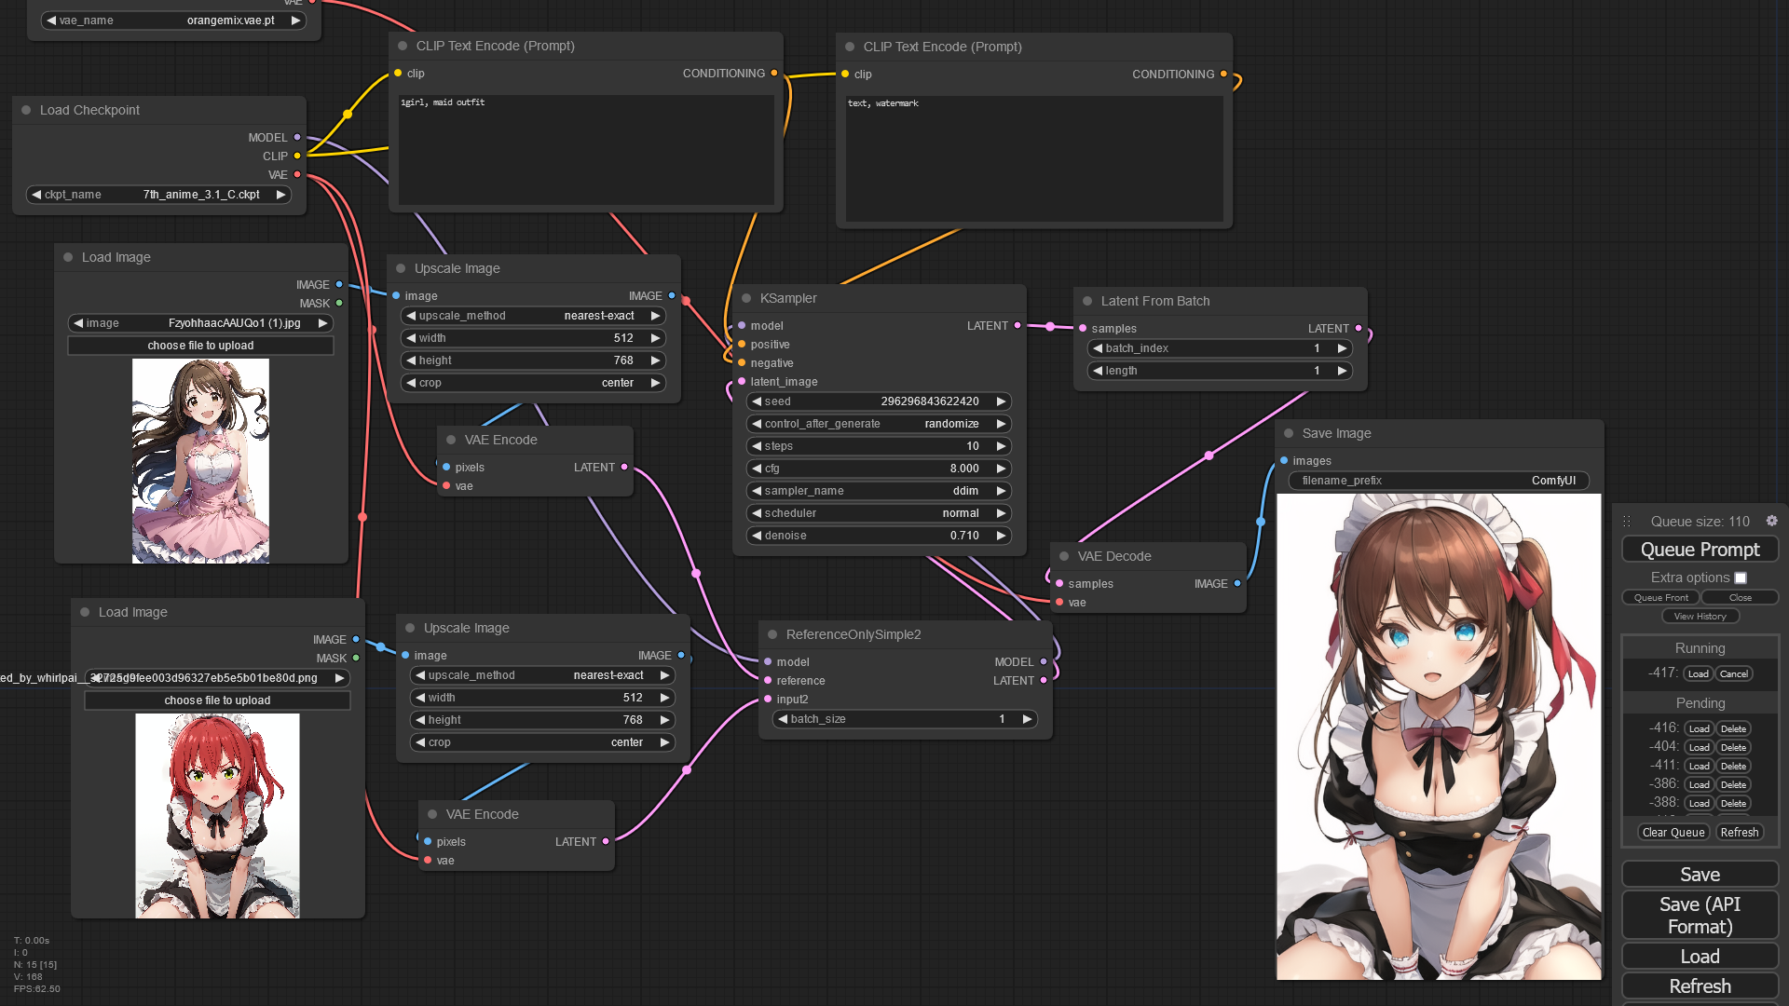Click choose file to upload in top Load Image
1789x1006 pixels.
[200, 345]
